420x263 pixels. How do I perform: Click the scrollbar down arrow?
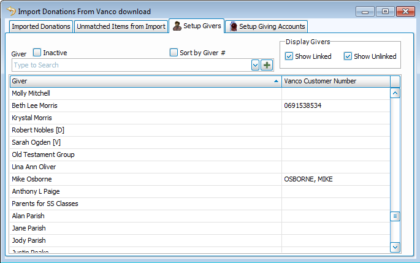(395, 246)
